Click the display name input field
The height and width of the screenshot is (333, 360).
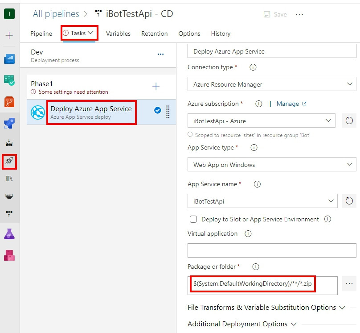pyautogui.click(x=272, y=51)
